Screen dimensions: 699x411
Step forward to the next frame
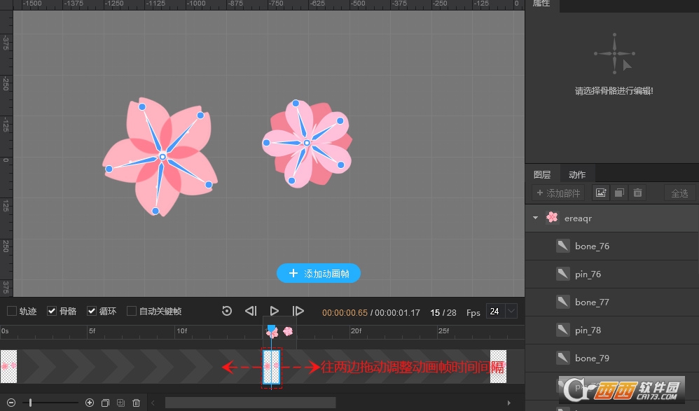pyautogui.click(x=298, y=311)
